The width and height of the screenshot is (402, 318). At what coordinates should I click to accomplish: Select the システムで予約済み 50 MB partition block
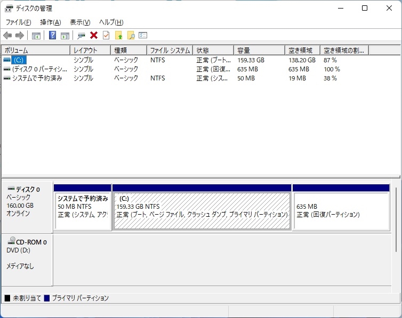pyautogui.click(x=83, y=207)
